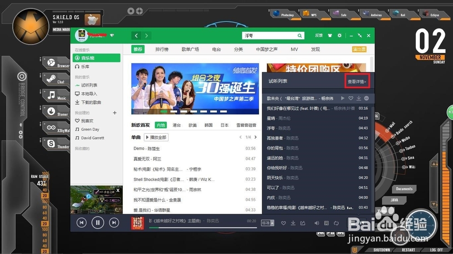Screen dimensions: 453x254
Task: Open the quality 标准 dropdown
Action: tap(268, 223)
